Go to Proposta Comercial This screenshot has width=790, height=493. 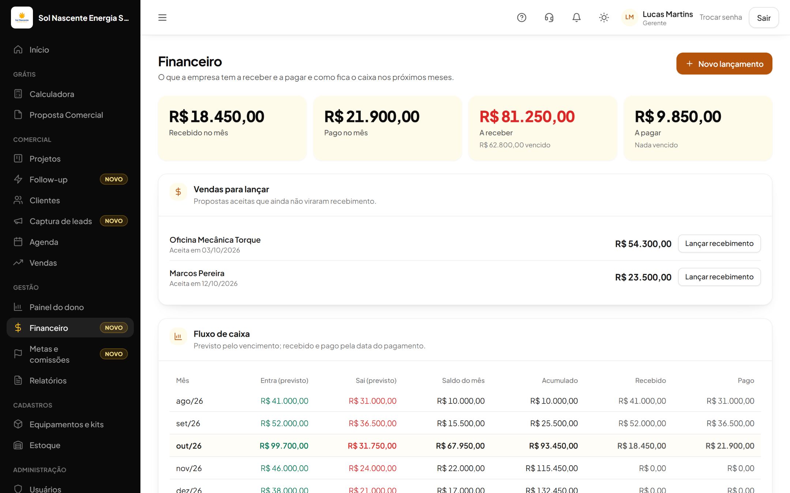coord(70,115)
